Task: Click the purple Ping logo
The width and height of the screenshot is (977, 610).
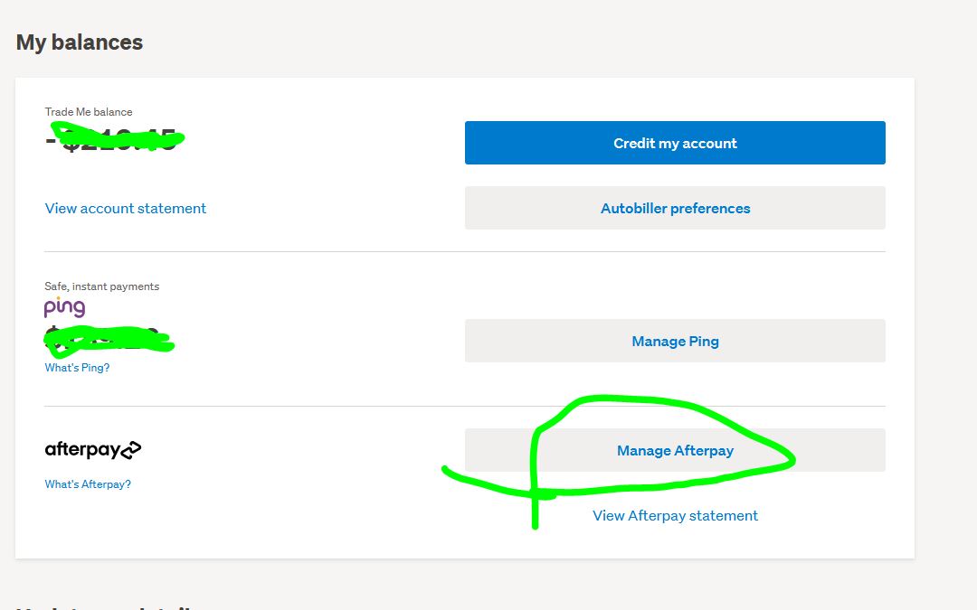Action: 64,307
